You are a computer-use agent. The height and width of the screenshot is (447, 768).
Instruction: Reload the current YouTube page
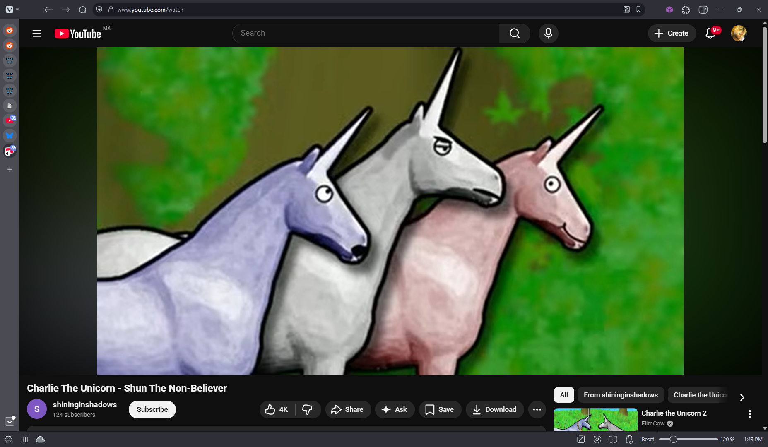tap(82, 10)
